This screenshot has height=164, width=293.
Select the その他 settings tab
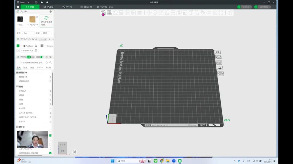coord(48,67)
